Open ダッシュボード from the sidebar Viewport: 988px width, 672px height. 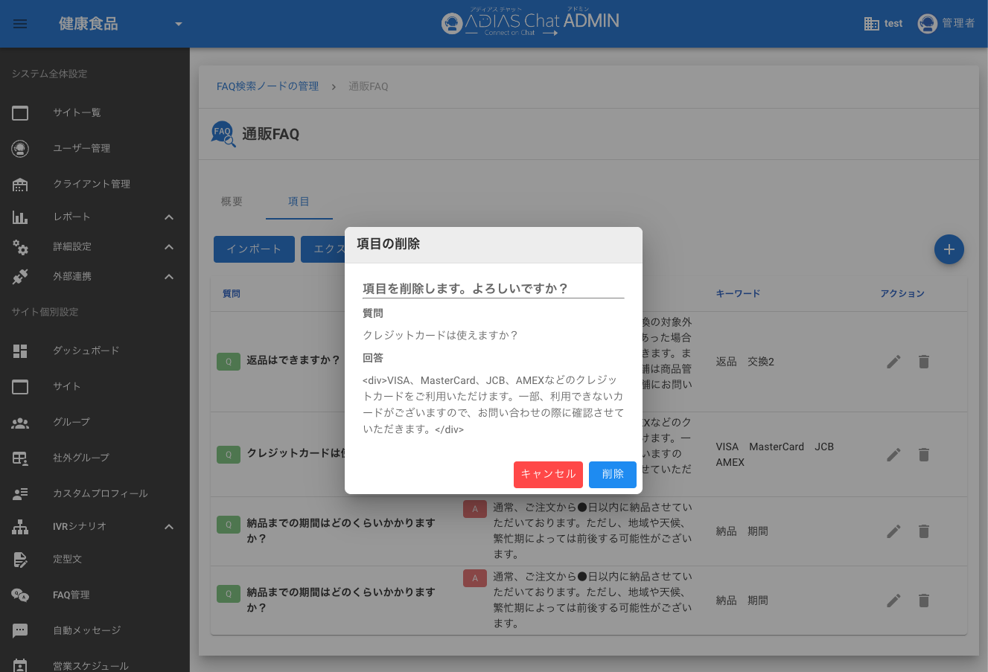(x=86, y=351)
